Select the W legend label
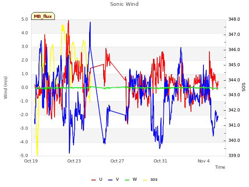This screenshot has height=187, width=249. pyautogui.click(x=135, y=179)
